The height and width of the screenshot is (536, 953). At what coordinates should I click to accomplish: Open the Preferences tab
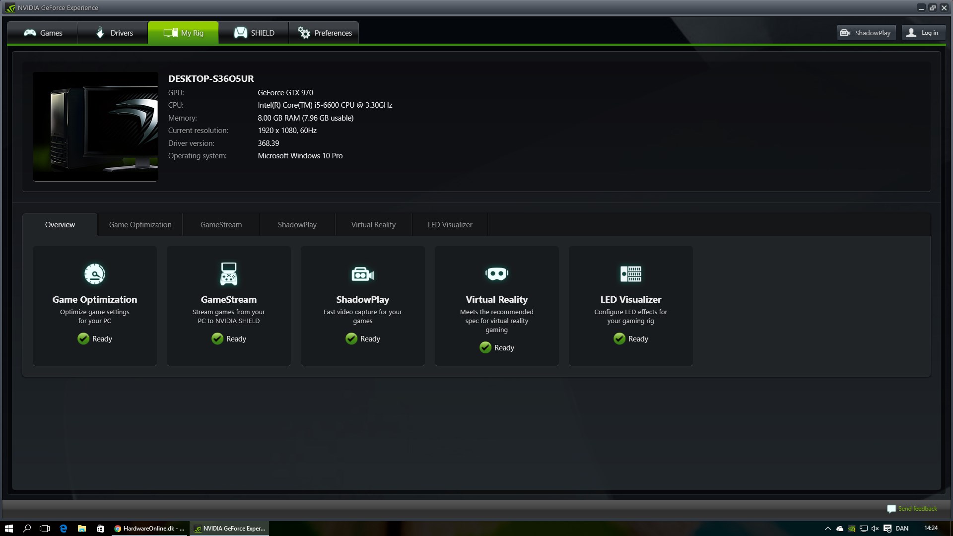click(x=324, y=33)
